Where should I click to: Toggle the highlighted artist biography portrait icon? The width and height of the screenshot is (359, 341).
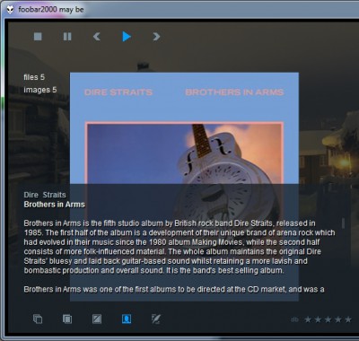click(127, 319)
